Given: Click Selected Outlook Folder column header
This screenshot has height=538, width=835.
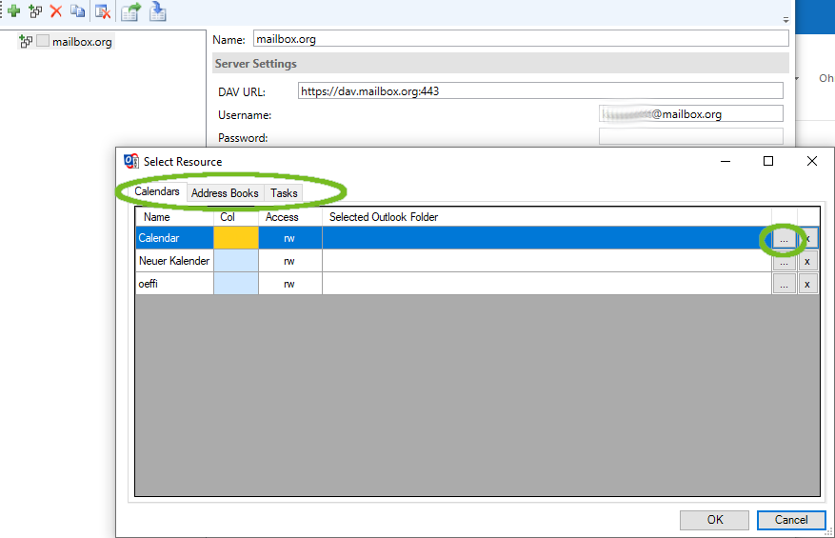Looking at the screenshot, I should [547, 217].
